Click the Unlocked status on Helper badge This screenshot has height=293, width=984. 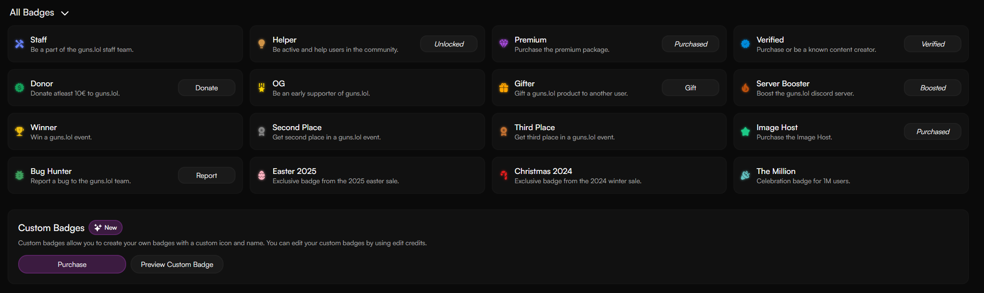[449, 44]
